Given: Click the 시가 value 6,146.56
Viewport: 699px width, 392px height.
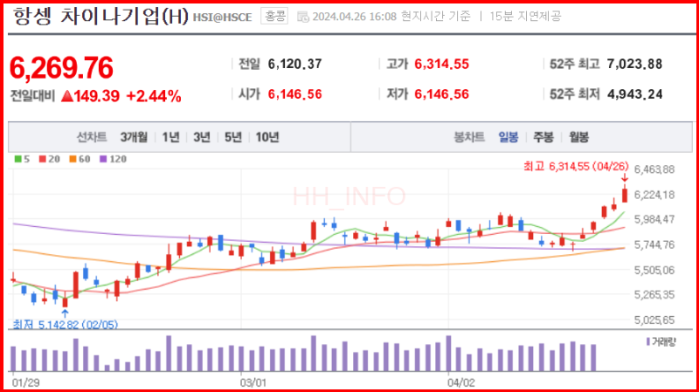Looking at the screenshot, I should click(294, 94).
